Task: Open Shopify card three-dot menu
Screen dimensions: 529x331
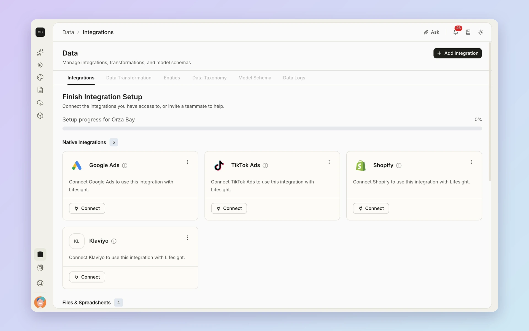Action: point(471,162)
